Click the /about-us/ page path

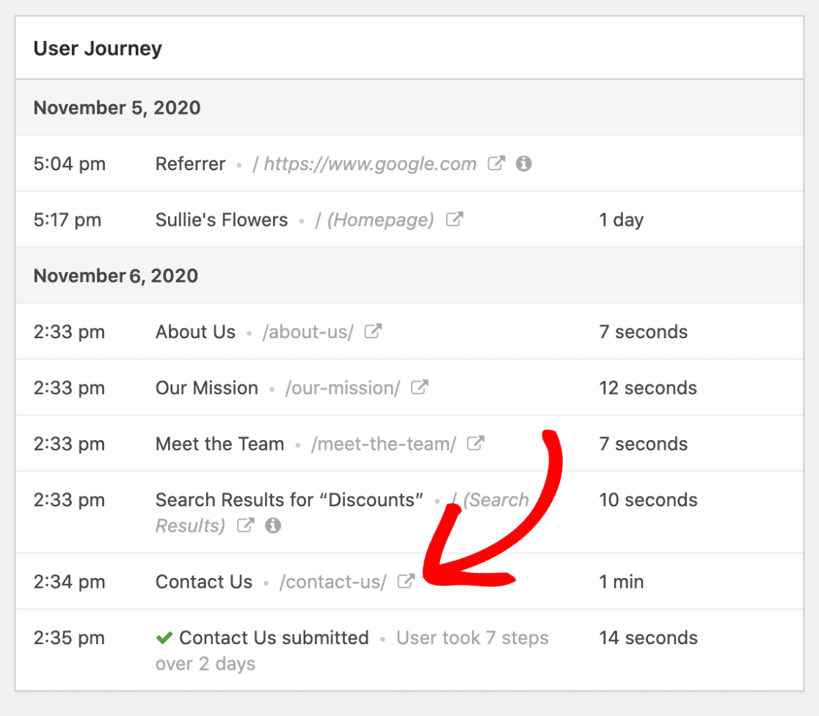[307, 332]
